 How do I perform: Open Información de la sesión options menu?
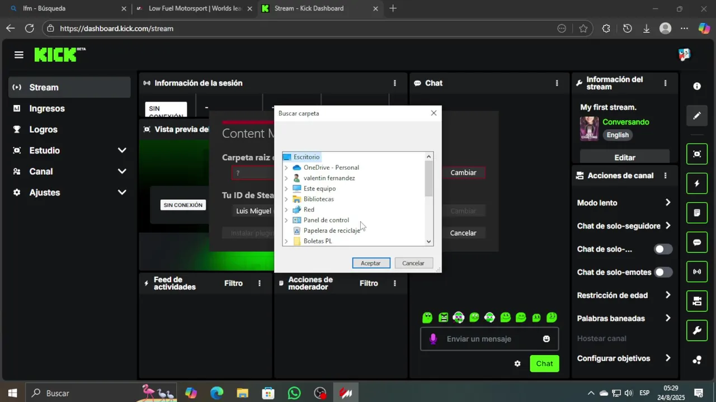(x=395, y=83)
